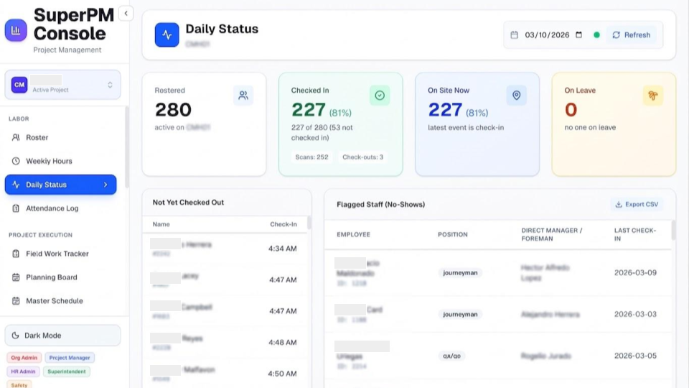Viewport: 689px width, 388px height.
Task: Click the EMPLOYEE column header
Action: click(x=354, y=234)
